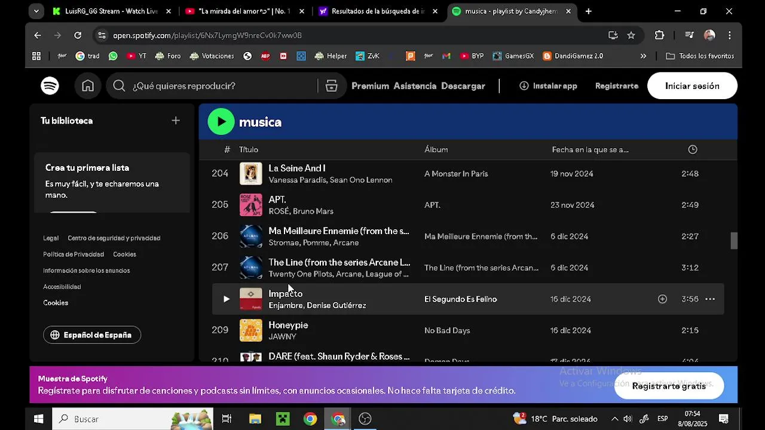
Task: Go to Spotify home via house icon
Action: [x=88, y=86]
